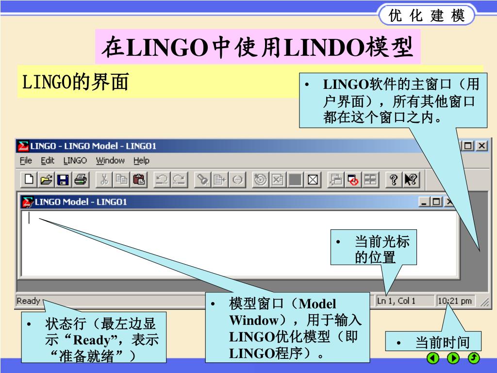Click the resize grip in status bar corner
This screenshot has width=497, height=373.
point(484,302)
